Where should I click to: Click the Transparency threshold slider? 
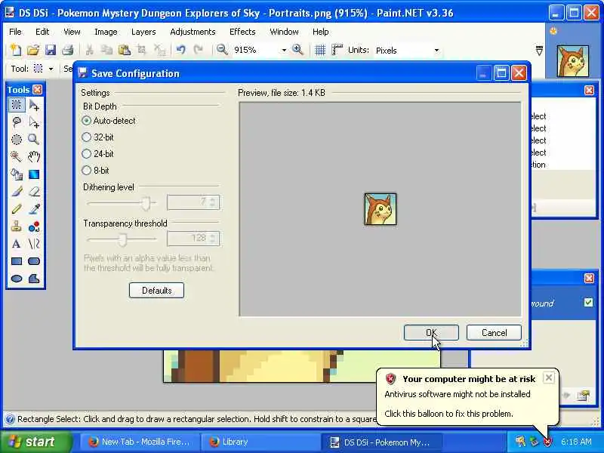click(x=122, y=239)
